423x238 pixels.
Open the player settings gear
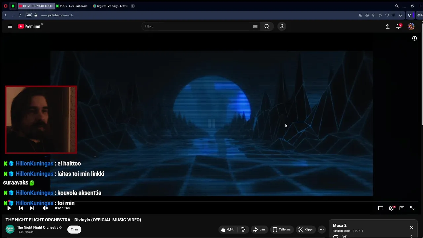(391, 208)
